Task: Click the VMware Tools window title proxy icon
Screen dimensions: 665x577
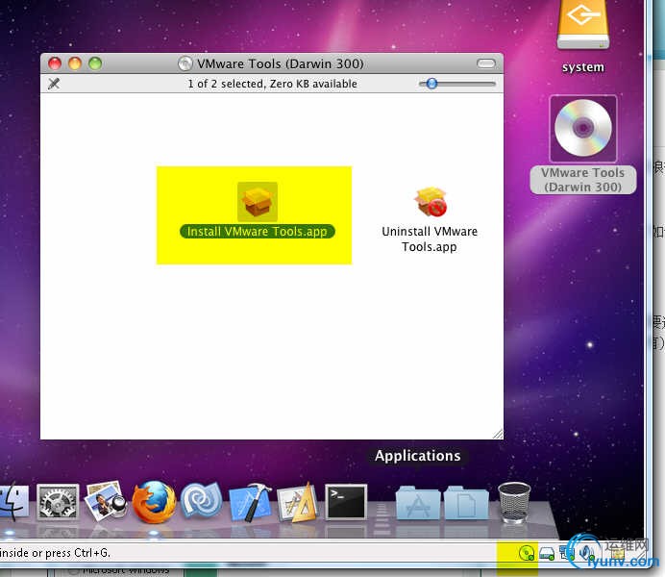Action: click(185, 63)
